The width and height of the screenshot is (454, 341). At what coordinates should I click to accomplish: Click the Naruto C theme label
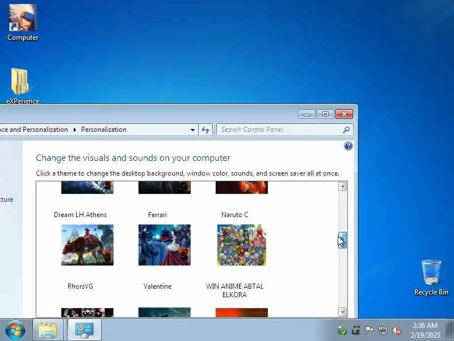[x=234, y=215]
